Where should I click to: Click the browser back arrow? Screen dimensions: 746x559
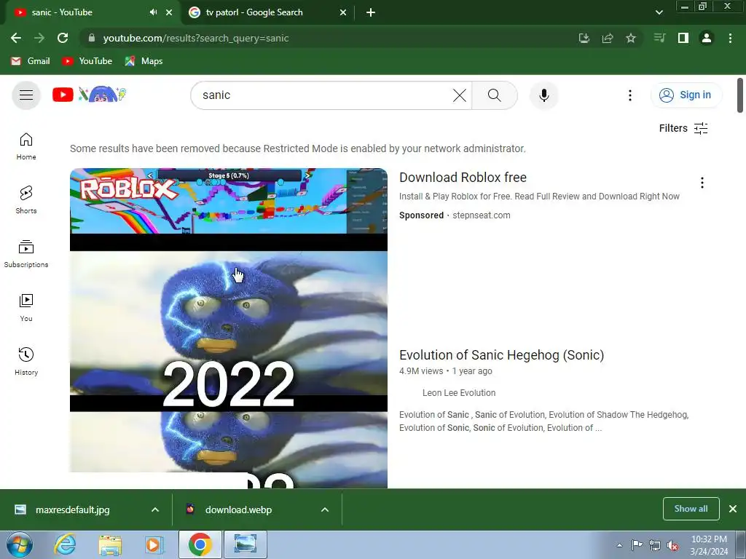(16, 38)
